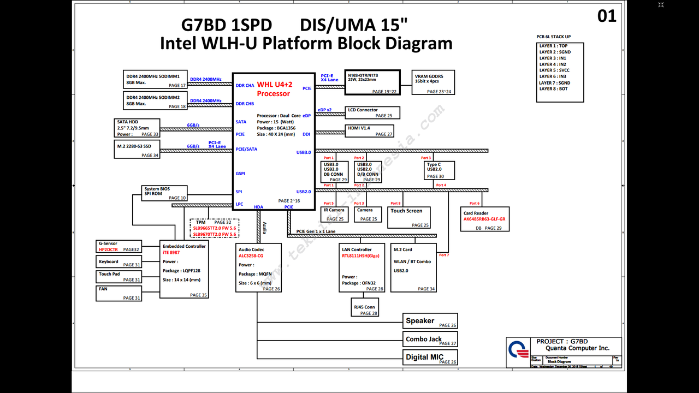Select the 'Card Reader' block
The width and height of the screenshot is (699, 393).
coord(484,219)
